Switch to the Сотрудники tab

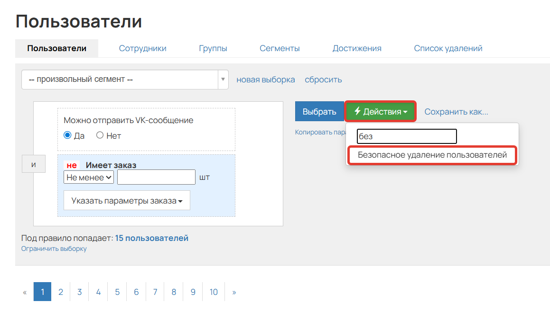click(x=142, y=48)
